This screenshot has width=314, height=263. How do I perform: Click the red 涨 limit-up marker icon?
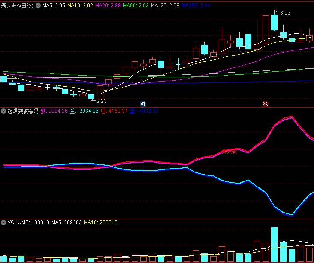(265, 104)
